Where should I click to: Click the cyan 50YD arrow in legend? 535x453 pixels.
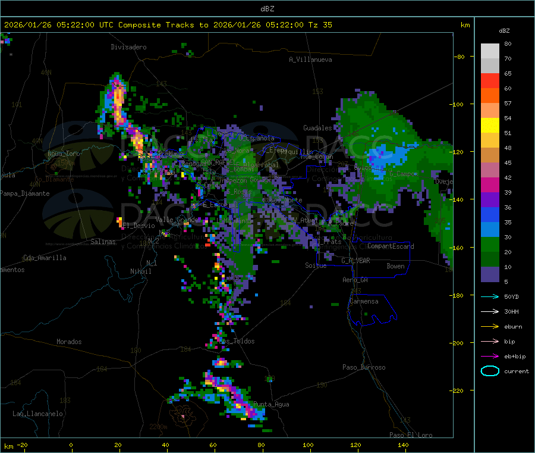click(490, 296)
